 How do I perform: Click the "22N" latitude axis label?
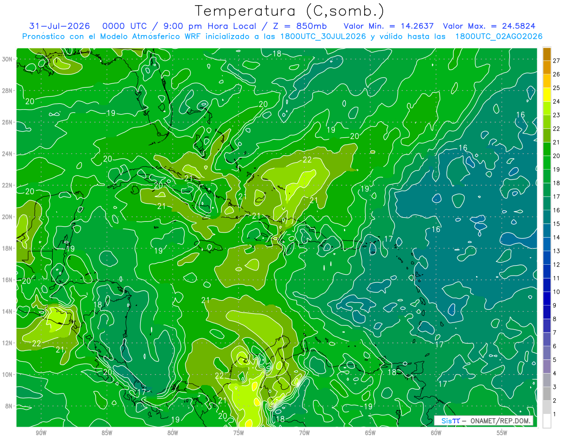[x=8, y=185]
